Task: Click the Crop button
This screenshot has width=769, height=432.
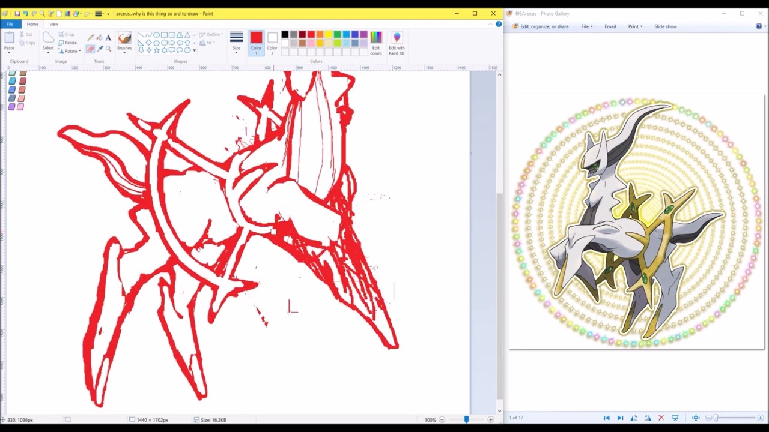Action: (66, 34)
